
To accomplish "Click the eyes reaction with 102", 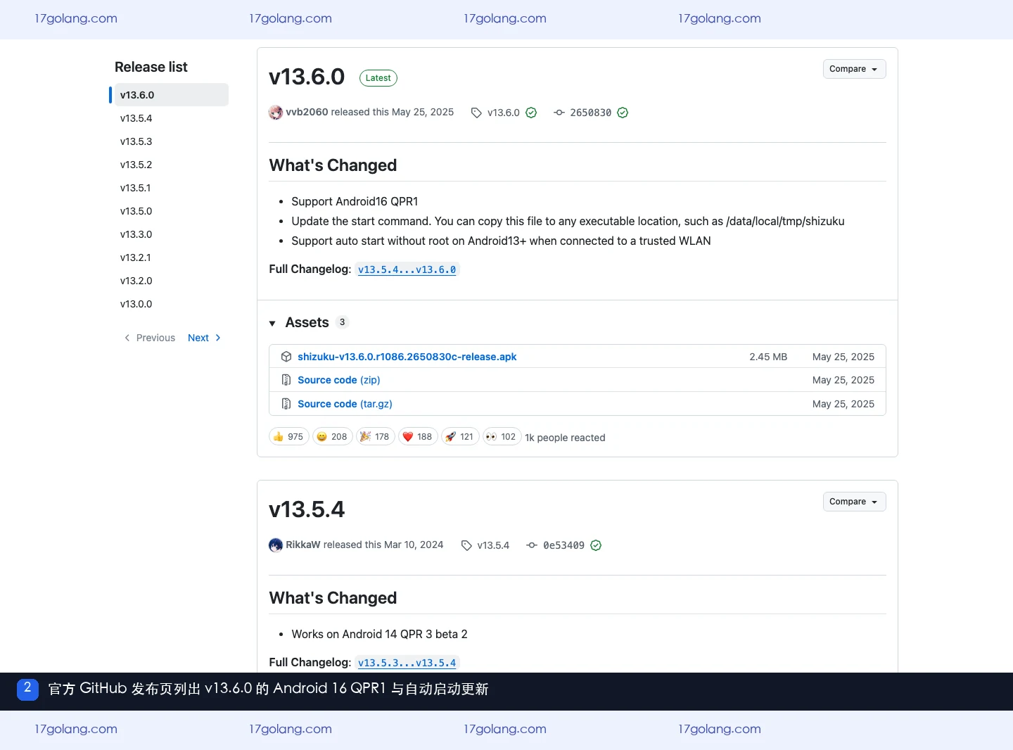I will point(502,437).
